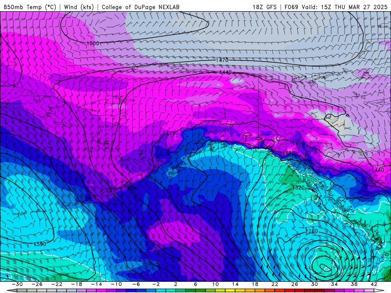
Task: Select the -26 colorbar tick label
Action: point(37,284)
